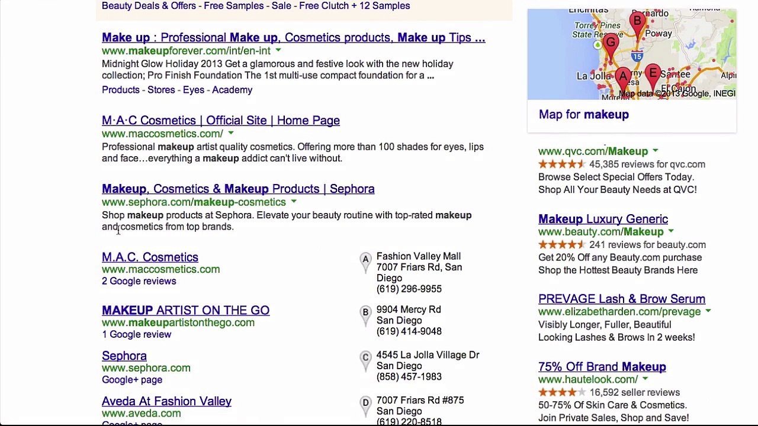The image size is (758, 426).
Task: Open the M.A.C. Cosmetics local listing
Action: [x=150, y=257]
